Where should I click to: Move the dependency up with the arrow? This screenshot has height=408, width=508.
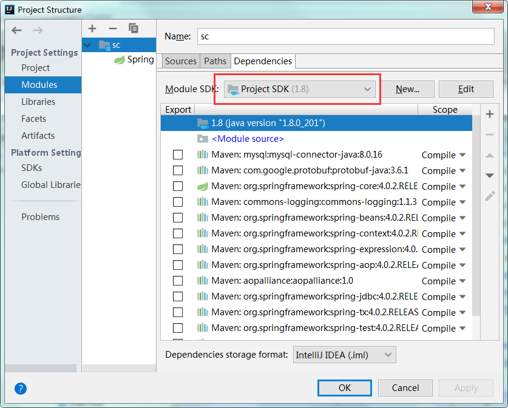[490, 155]
